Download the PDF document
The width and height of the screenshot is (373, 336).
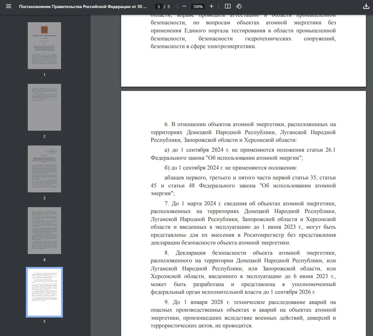(366, 6)
